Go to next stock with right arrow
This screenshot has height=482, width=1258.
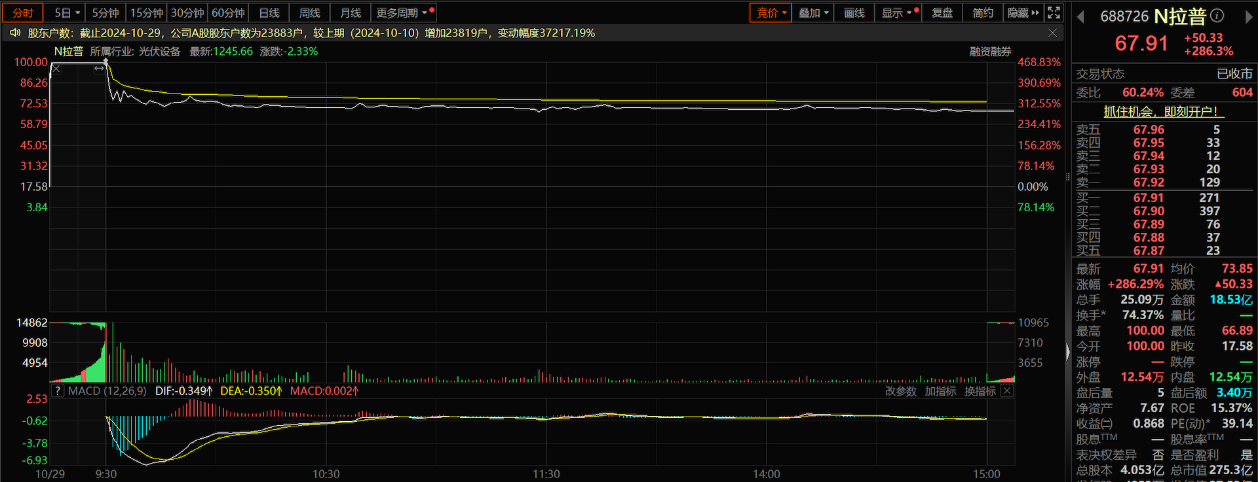pos(1248,17)
